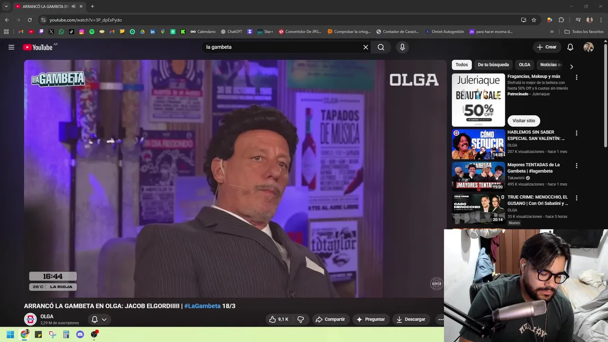Open Chrome three-dot menu
This screenshot has width=608, height=342.
pyautogui.click(x=601, y=20)
